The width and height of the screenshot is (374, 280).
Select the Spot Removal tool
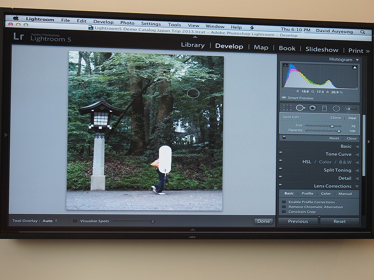300,108
